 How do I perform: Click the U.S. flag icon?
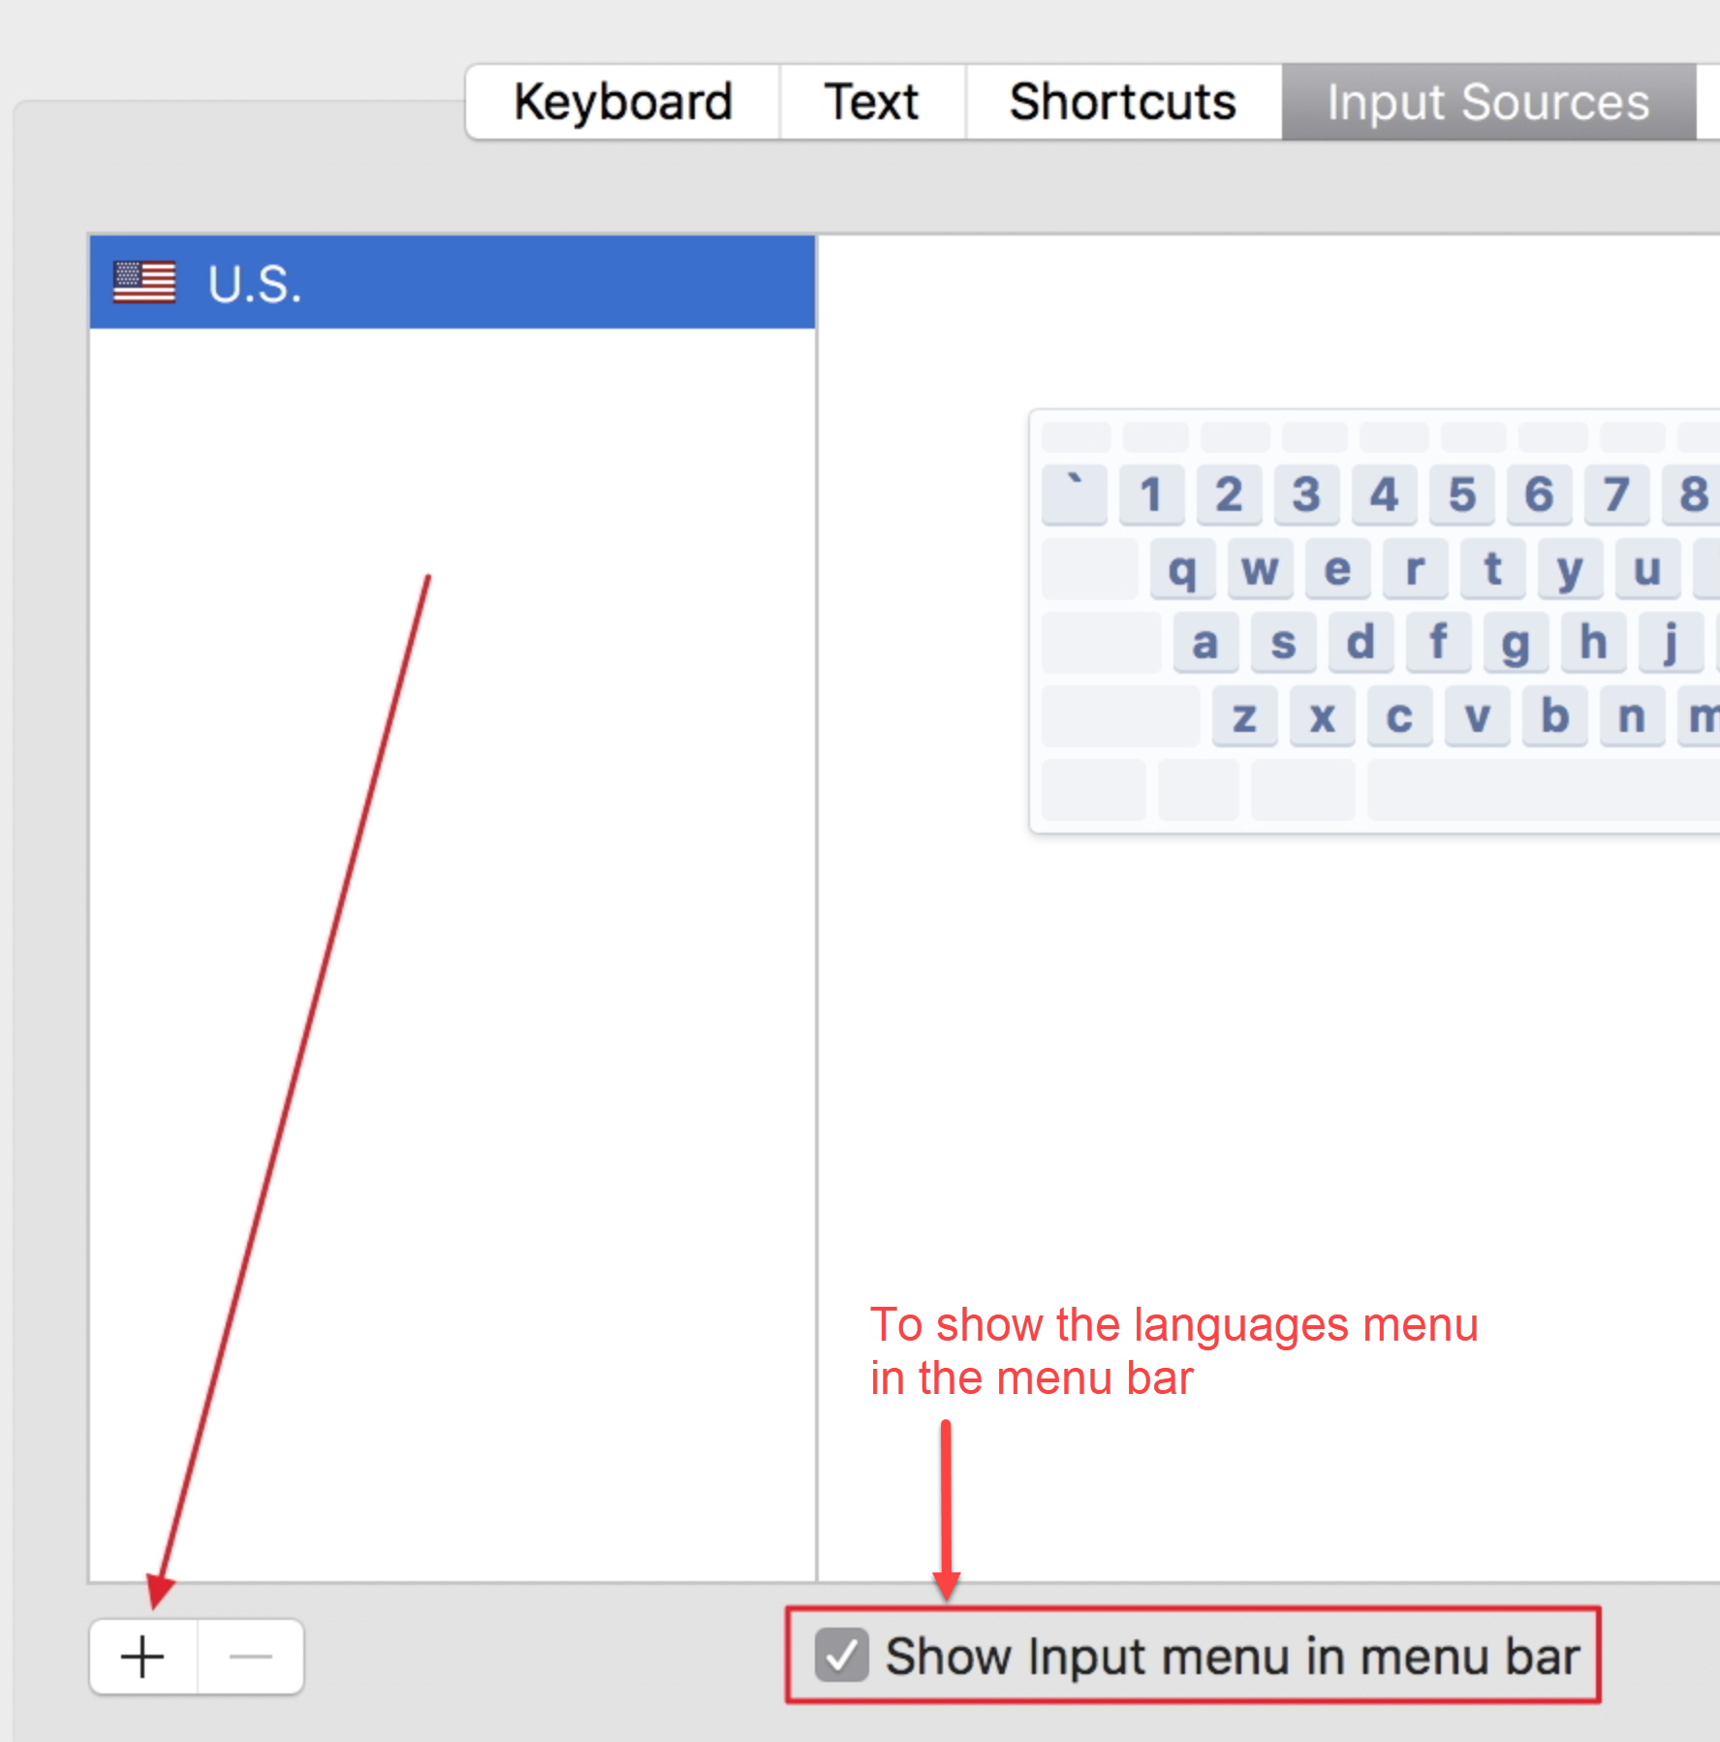click(143, 282)
